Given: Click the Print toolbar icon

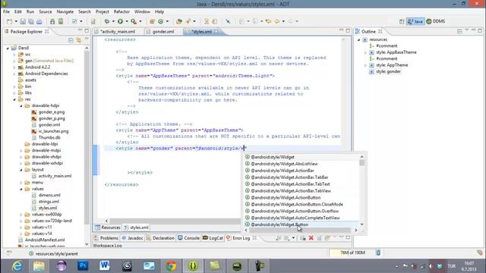Looking at the screenshot, I should 39,21.
